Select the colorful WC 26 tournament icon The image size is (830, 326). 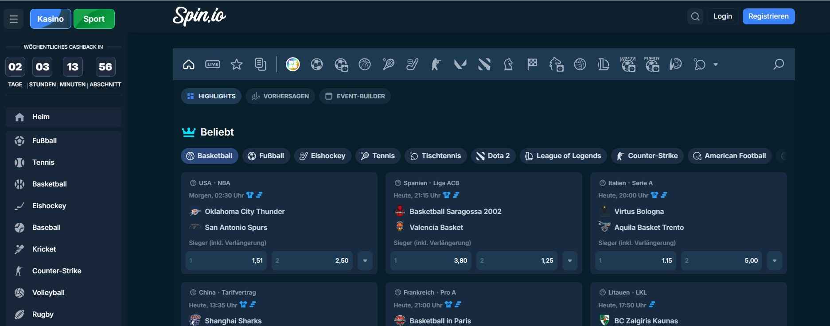click(x=293, y=65)
